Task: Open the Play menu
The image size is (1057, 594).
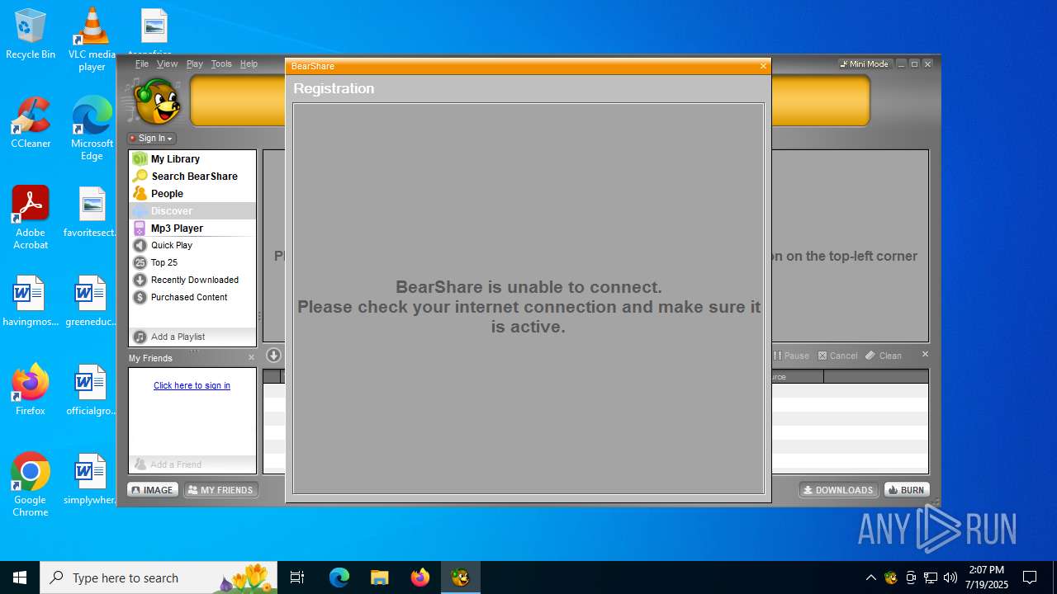Action: tap(194, 64)
